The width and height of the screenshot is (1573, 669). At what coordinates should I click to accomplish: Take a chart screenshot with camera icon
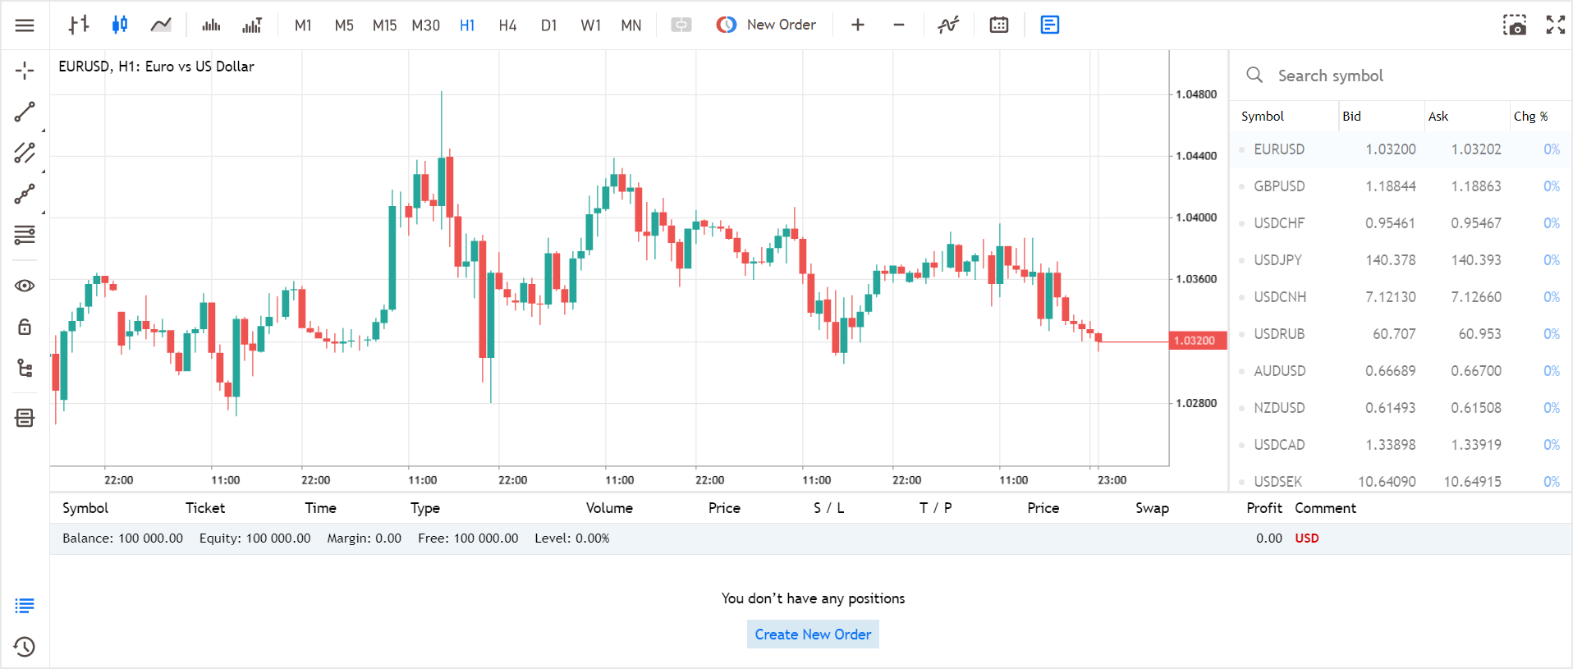[1515, 25]
